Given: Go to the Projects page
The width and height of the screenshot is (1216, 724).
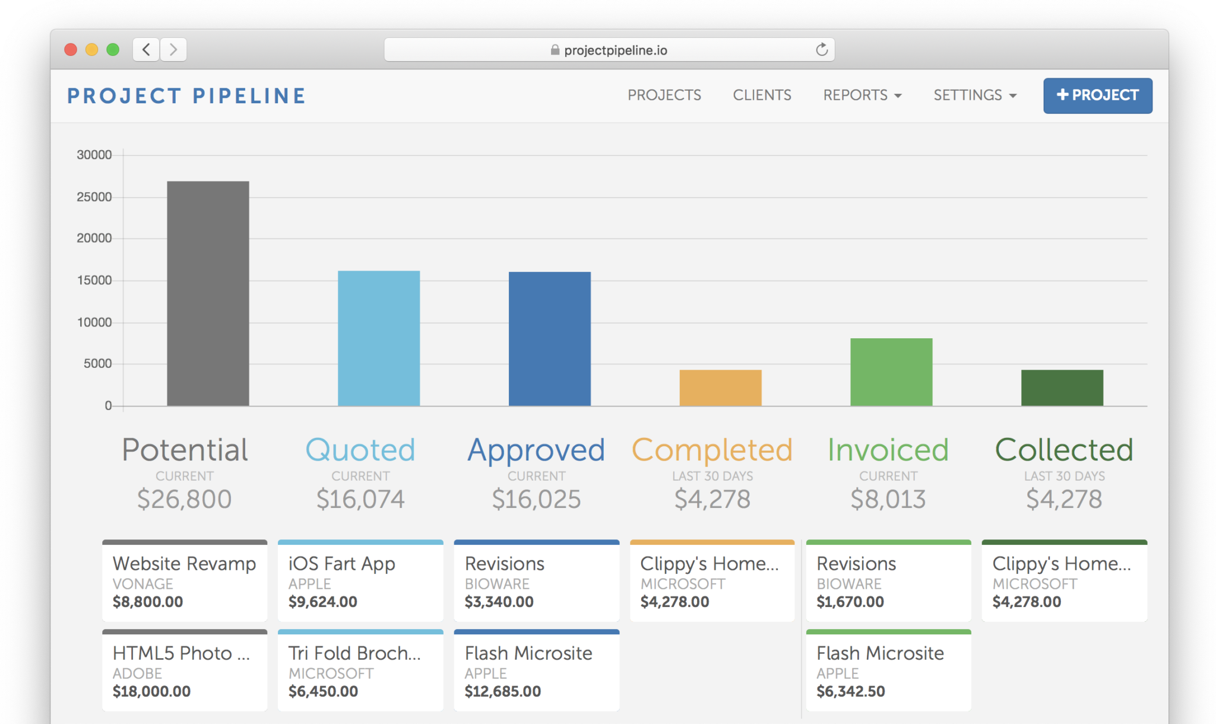Looking at the screenshot, I should coord(664,95).
